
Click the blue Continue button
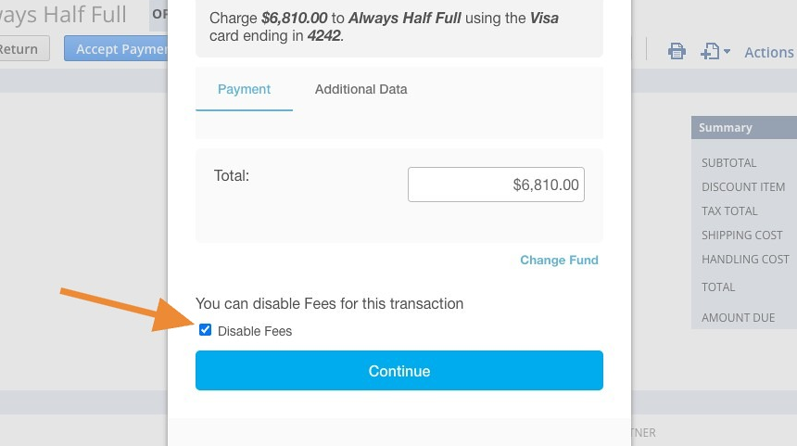[399, 370]
